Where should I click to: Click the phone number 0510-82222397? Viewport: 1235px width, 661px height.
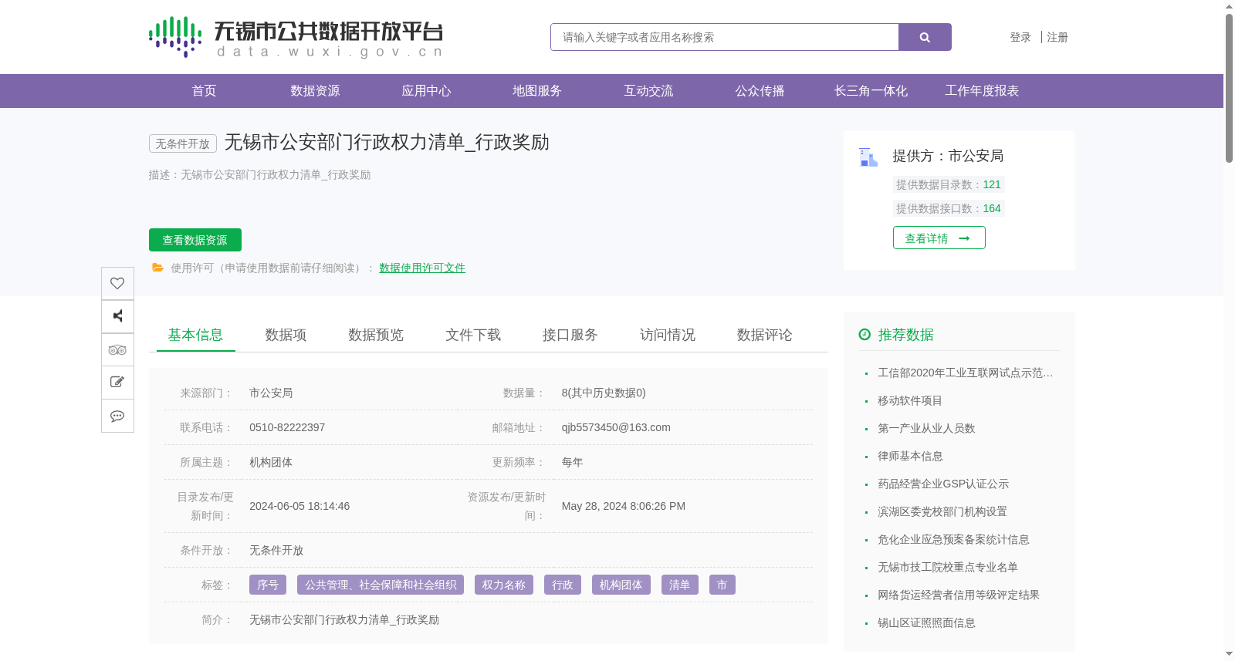pos(287,427)
